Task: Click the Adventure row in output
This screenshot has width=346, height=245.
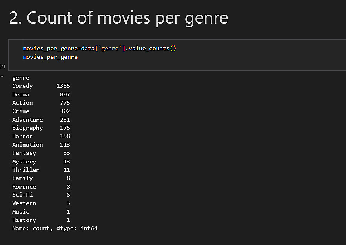Action: pyautogui.click(x=27, y=120)
